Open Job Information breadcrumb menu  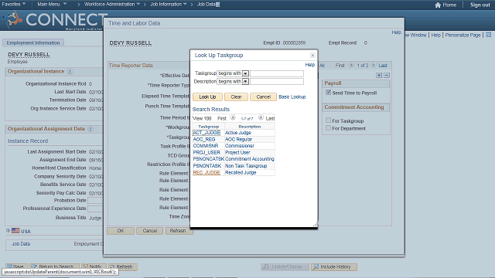pos(169,4)
